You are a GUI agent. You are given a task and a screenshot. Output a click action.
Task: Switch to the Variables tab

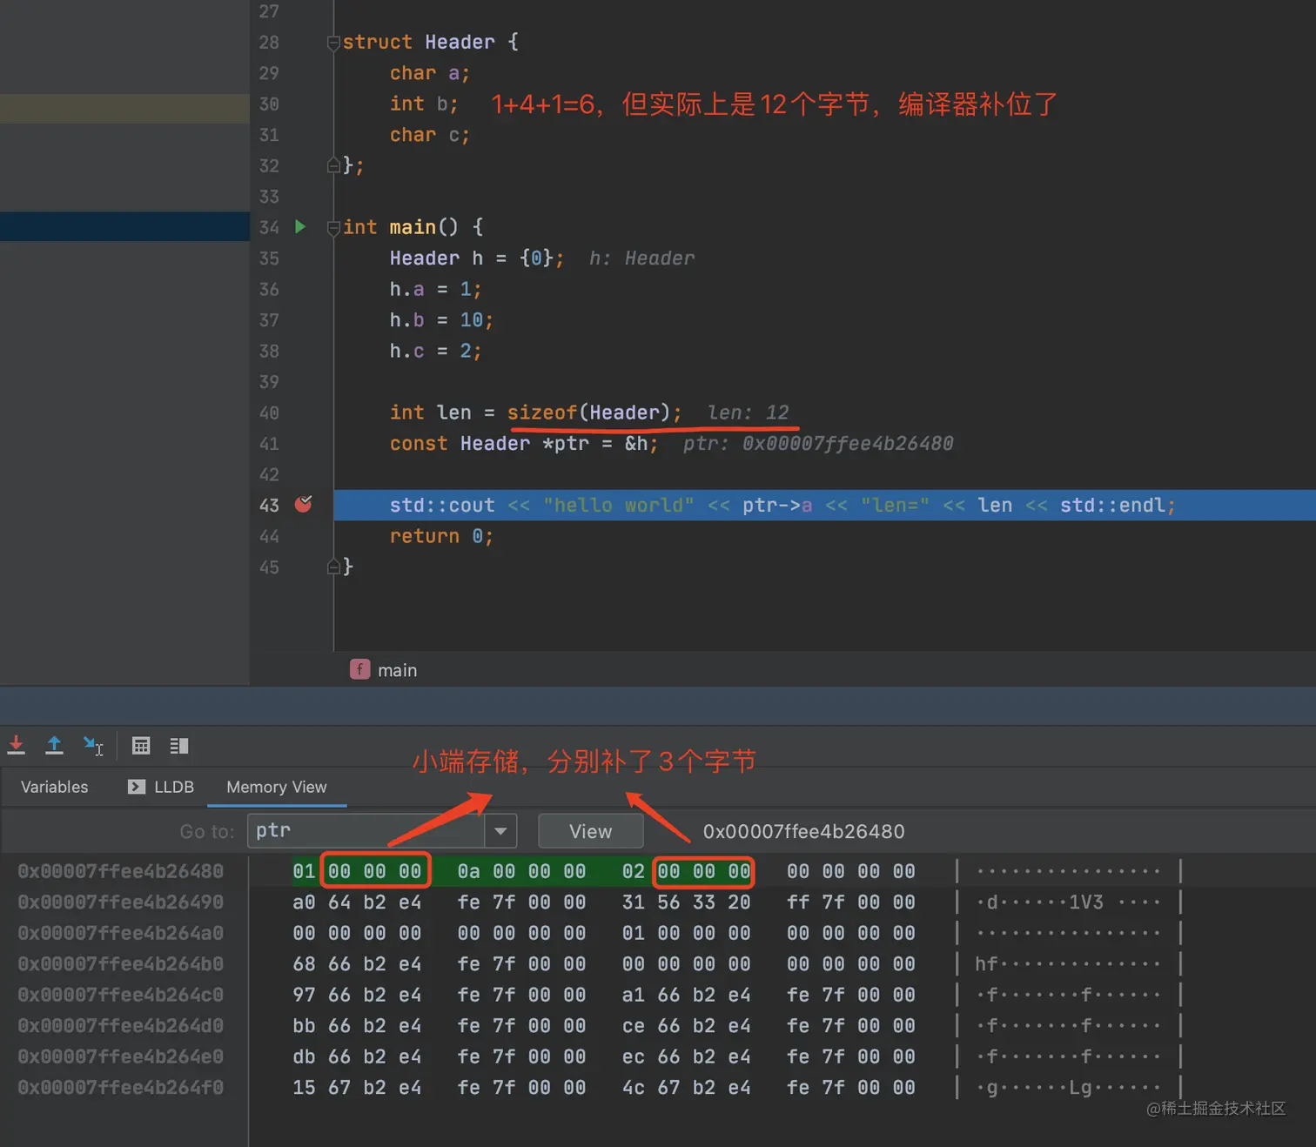point(55,787)
